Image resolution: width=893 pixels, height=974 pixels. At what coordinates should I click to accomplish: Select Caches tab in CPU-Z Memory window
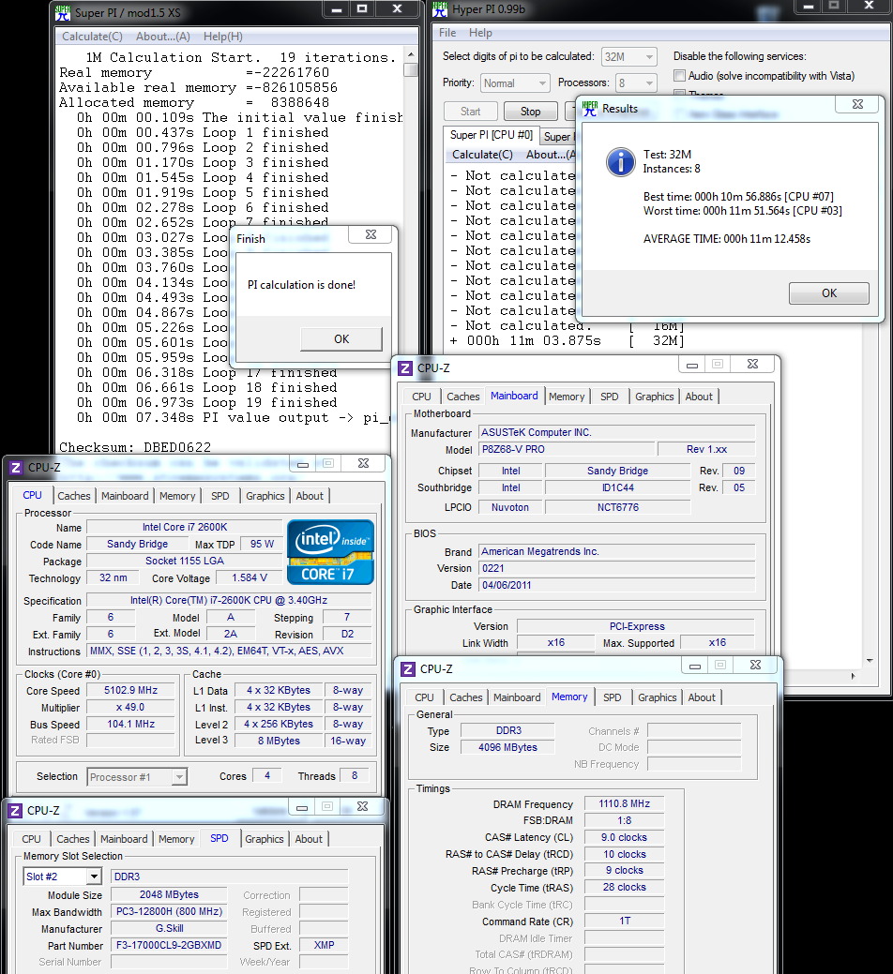click(x=466, y=697)
